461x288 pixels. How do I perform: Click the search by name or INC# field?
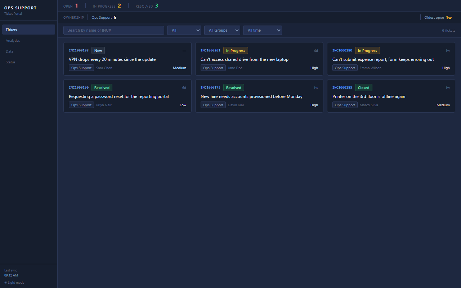114,30
